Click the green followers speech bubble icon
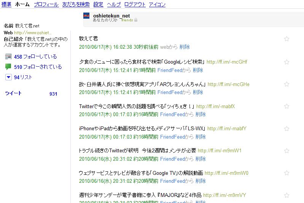 click(8, 67)
